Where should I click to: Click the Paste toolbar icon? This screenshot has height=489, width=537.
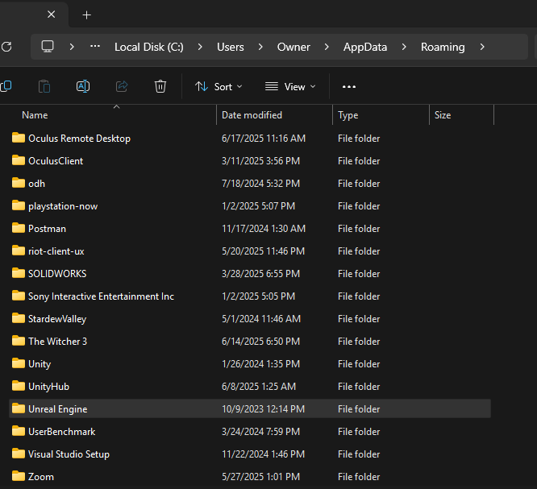(x=44, y=86)
